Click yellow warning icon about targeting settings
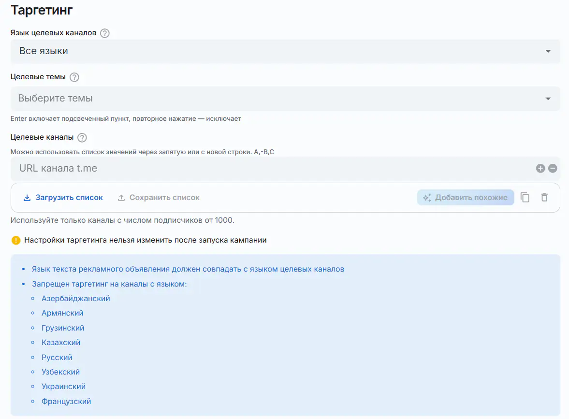 click(16, 240)
